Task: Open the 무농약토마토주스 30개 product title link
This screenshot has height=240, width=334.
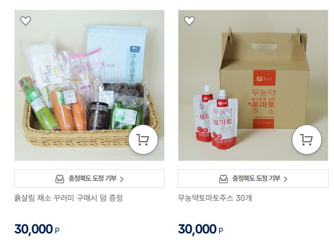Action: [x=215, y=198]
